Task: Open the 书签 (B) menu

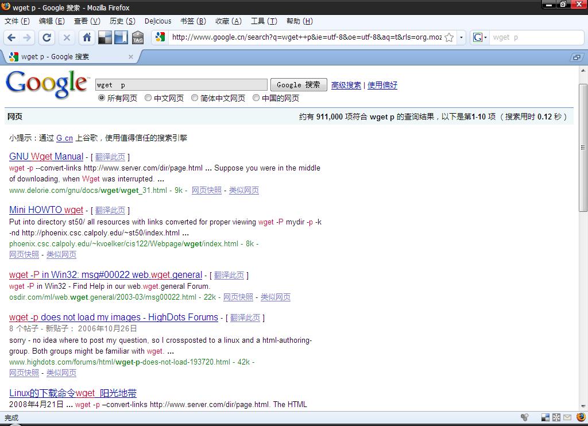Action: [193, 21]
